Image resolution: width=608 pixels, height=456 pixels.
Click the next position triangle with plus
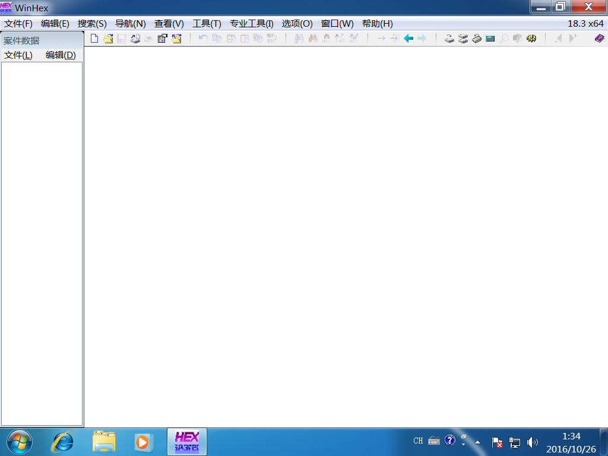573,39
